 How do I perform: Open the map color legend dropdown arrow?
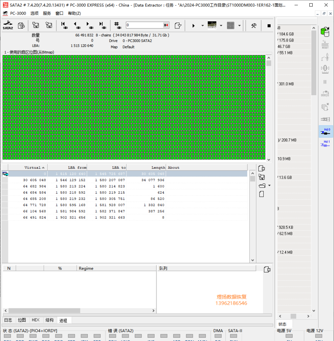pos(221,26)
